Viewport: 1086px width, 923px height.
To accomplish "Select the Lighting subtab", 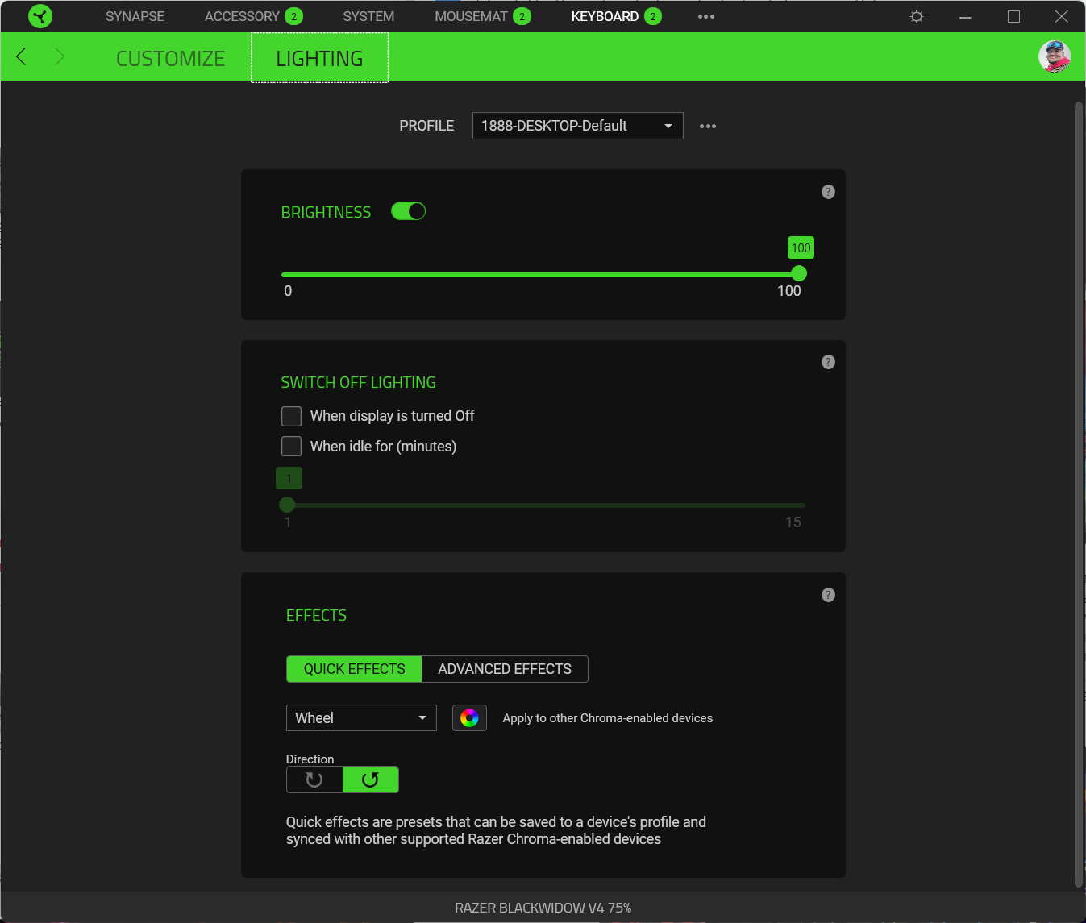I will click(319, 58).
